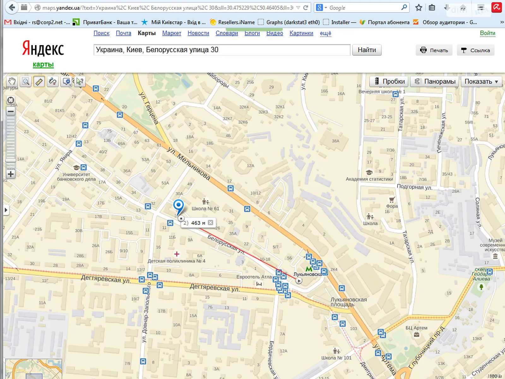Click the Войти login link

point(487,33)
